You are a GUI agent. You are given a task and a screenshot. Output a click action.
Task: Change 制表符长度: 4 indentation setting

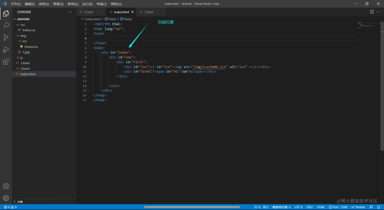pos(281,207)
